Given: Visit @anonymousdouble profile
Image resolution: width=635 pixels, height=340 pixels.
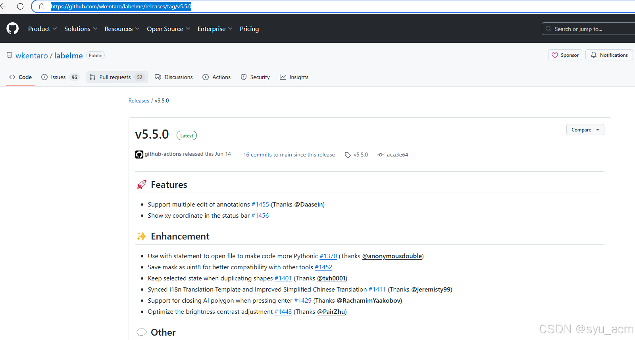Looking at the screenshot, I should (x=392, y=256).
